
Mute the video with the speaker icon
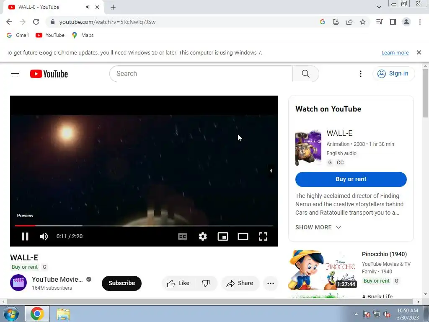[x=44, y=236]
